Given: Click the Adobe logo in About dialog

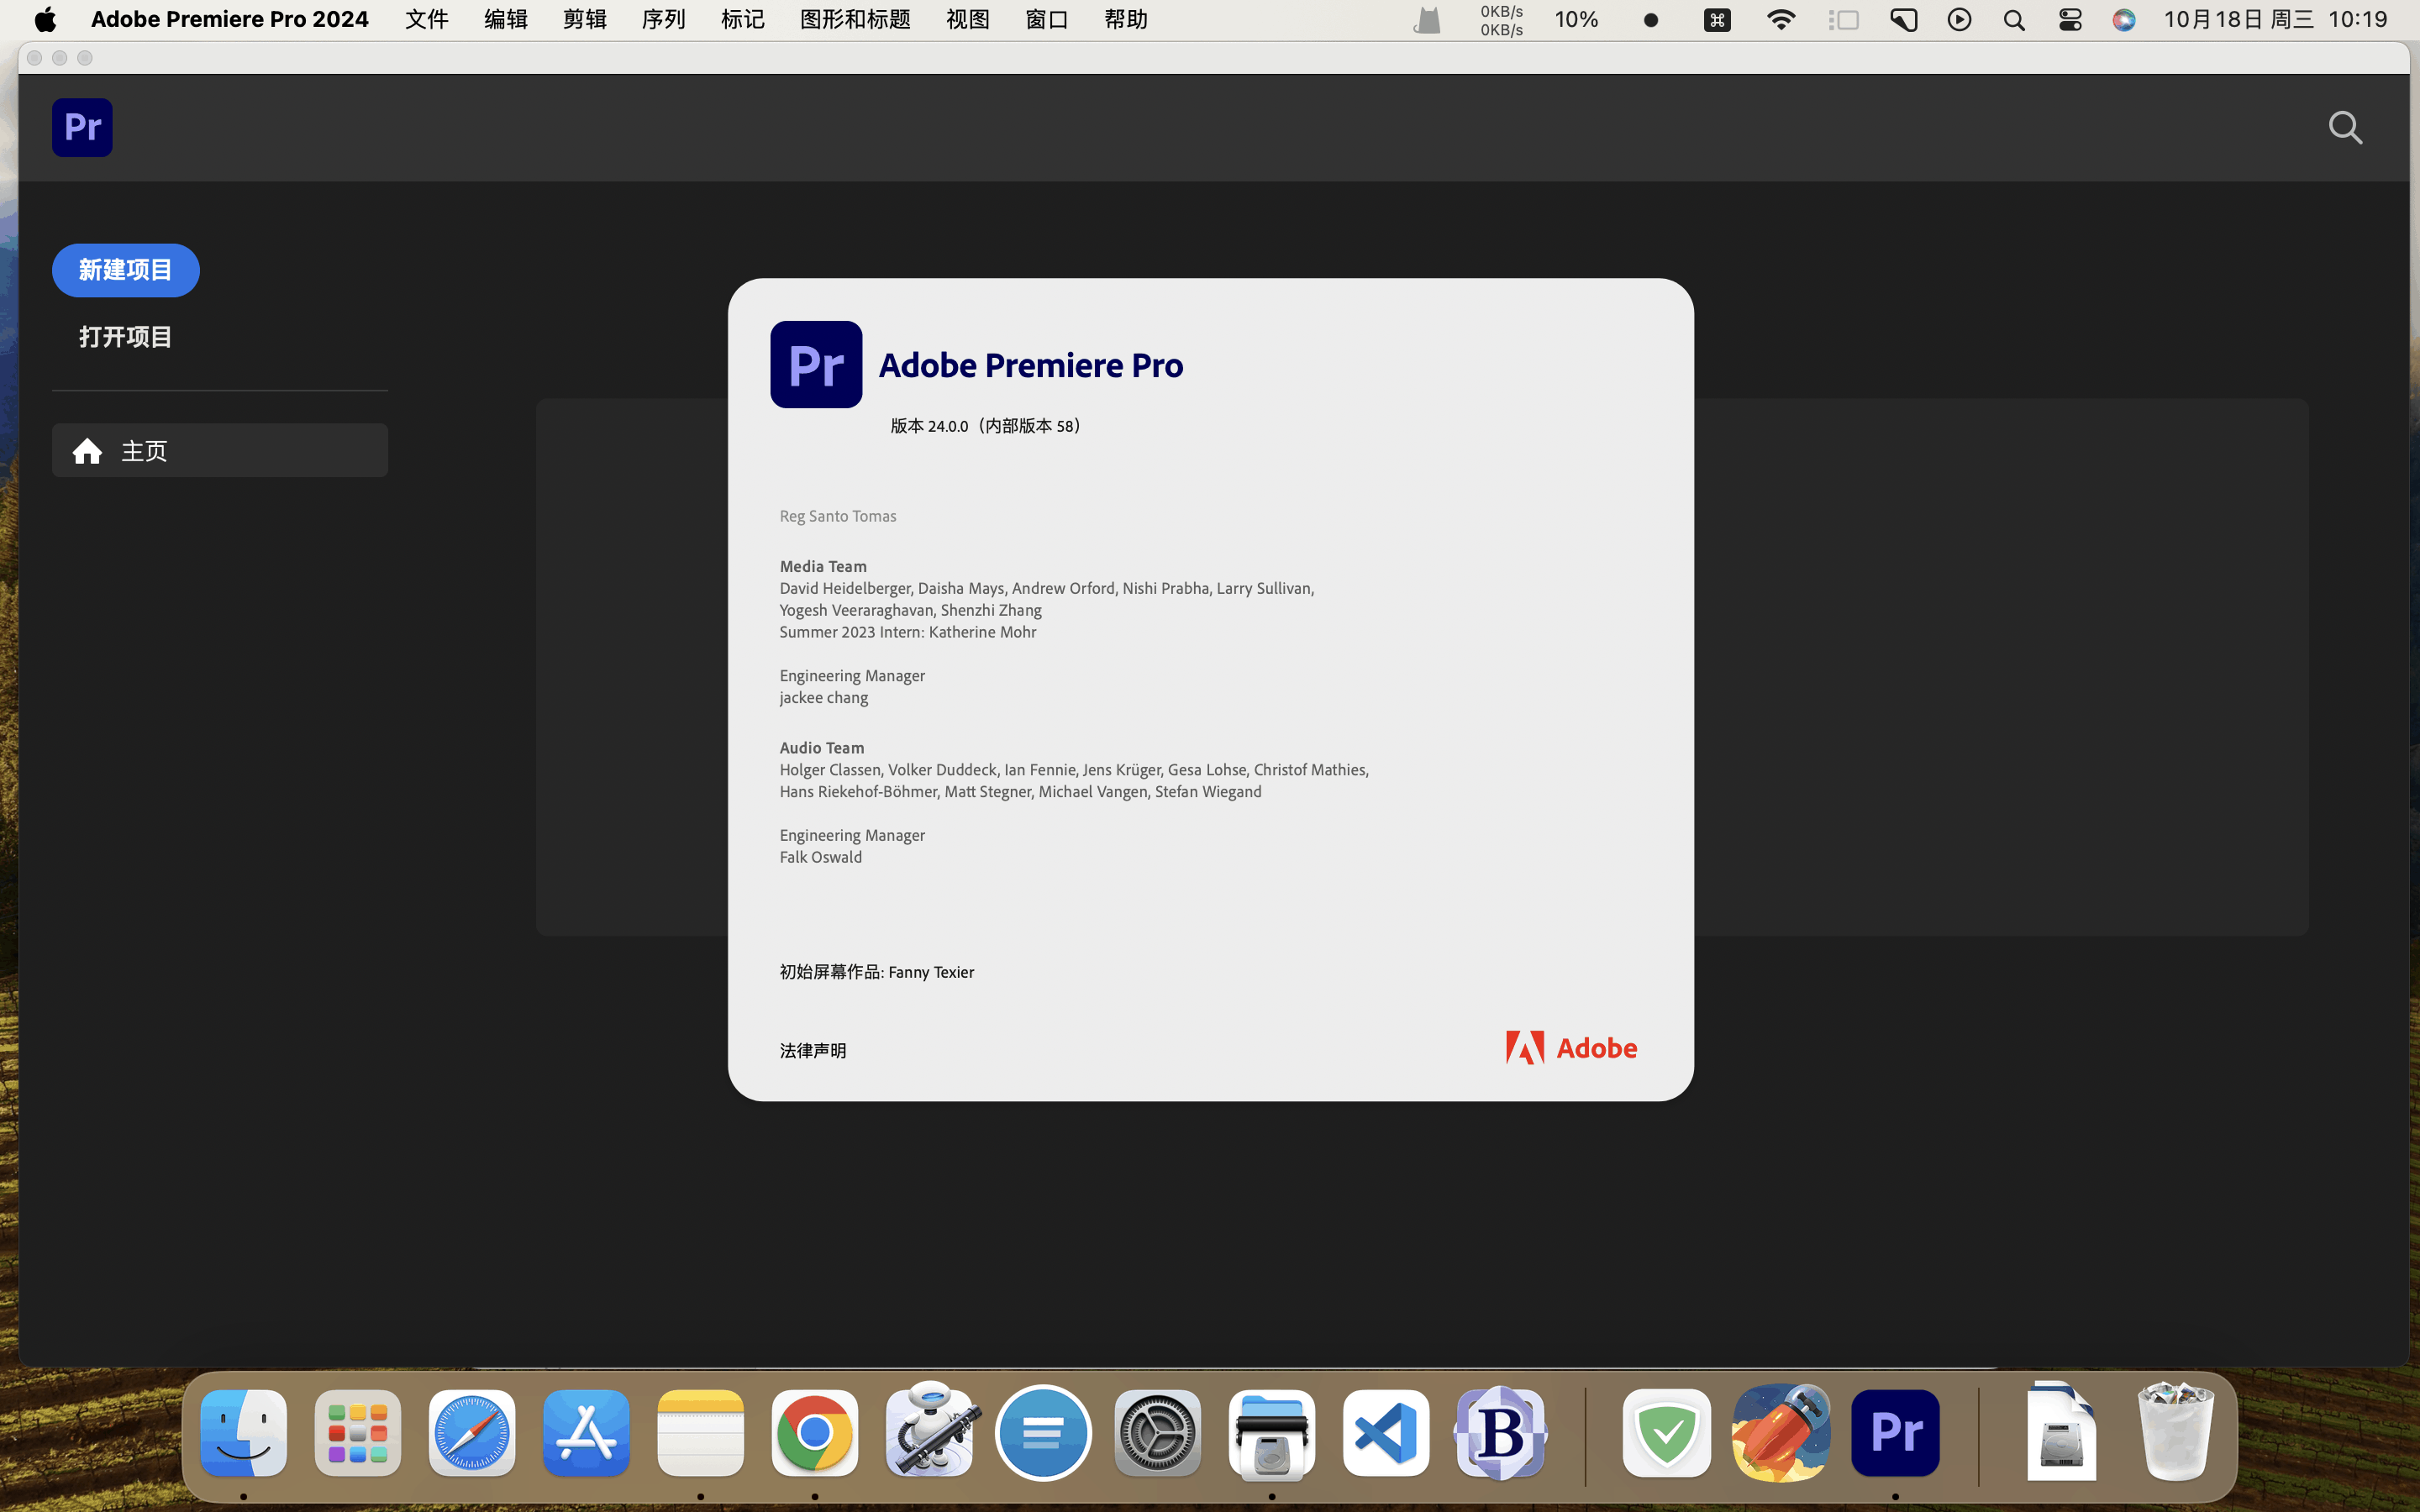Looking at the screenshot, I should 1571,1048.
